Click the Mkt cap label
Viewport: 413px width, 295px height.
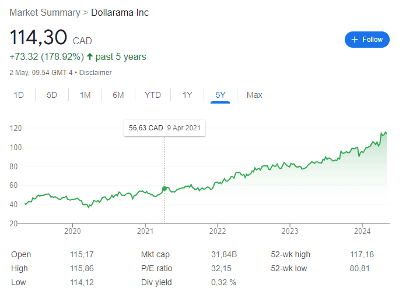[x=155, y=254]
